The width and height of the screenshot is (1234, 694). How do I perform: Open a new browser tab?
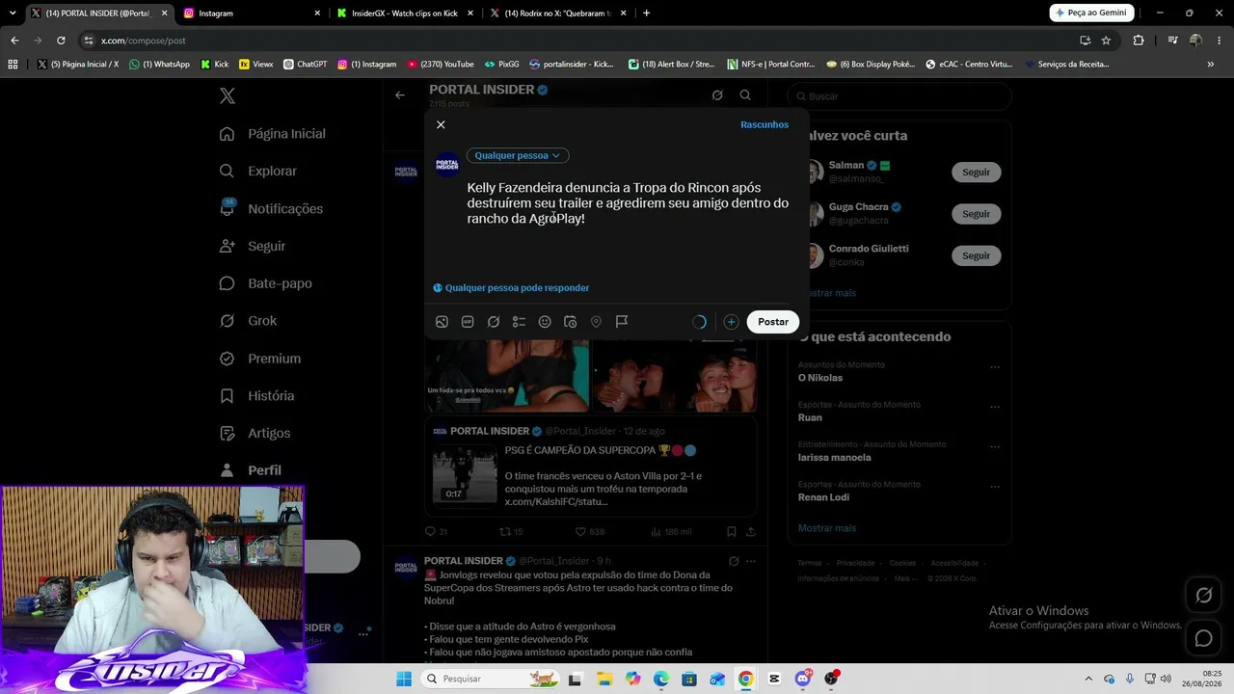pos(646,13)
